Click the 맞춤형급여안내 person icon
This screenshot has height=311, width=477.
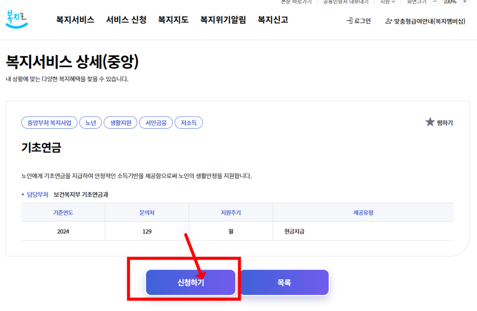click(388, 21)
